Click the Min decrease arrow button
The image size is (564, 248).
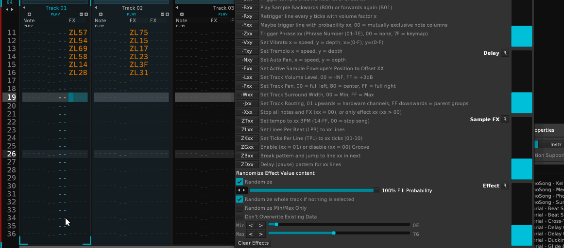pyautogui.click(x=251, y=225)
